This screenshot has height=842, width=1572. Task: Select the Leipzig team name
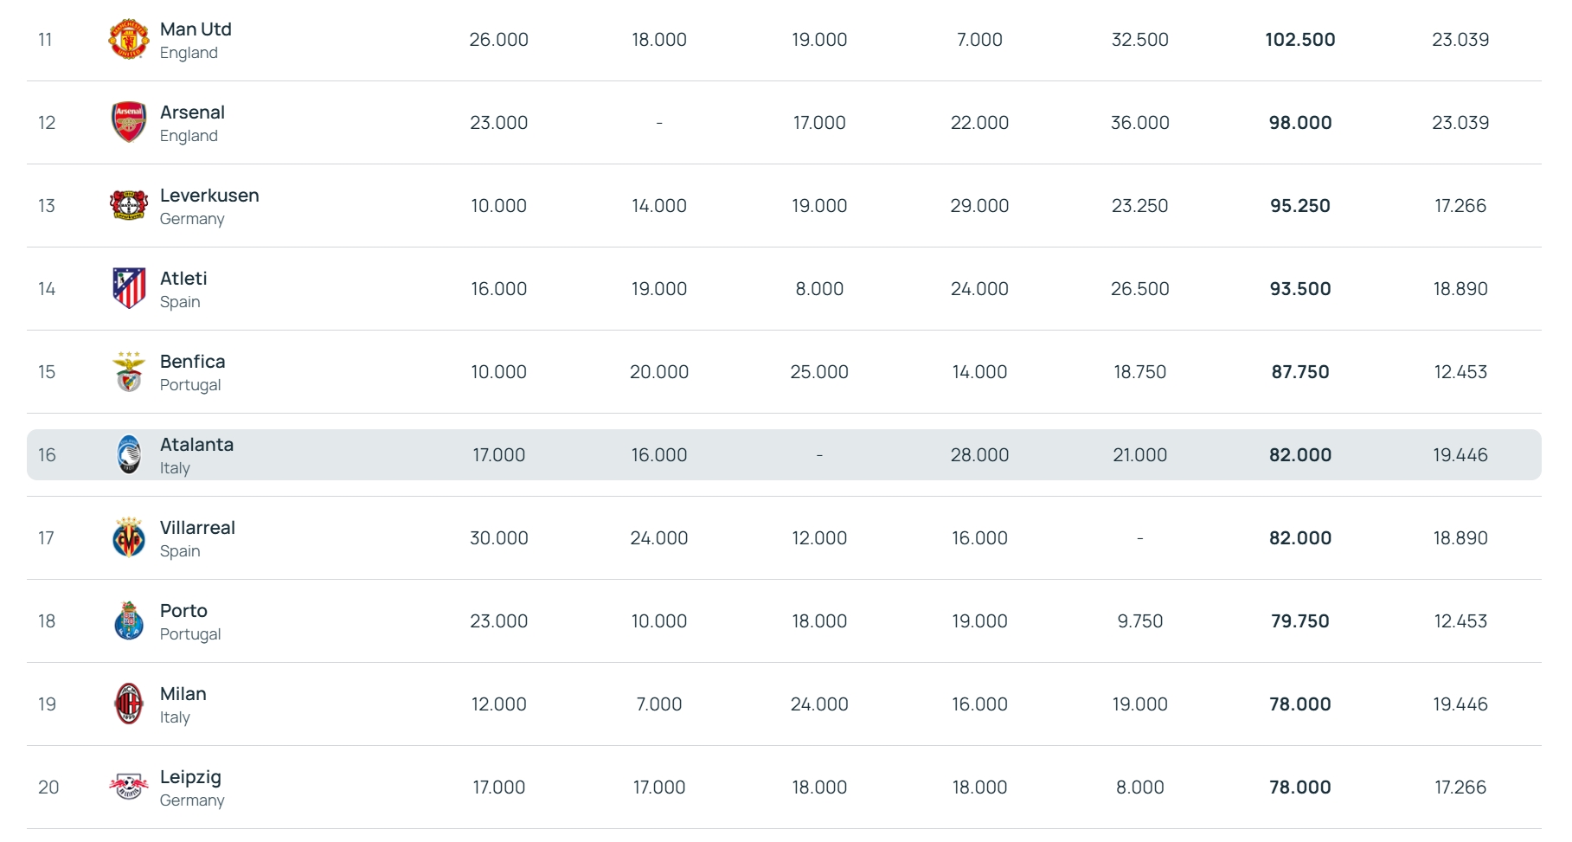[190, 777]
